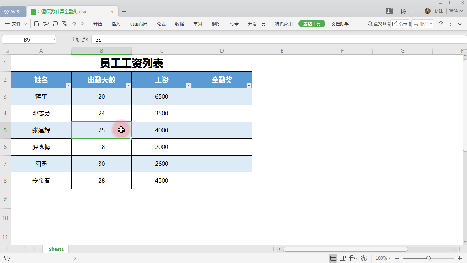
Task: Open the Print icon
Action: click(x=55, y=23)
